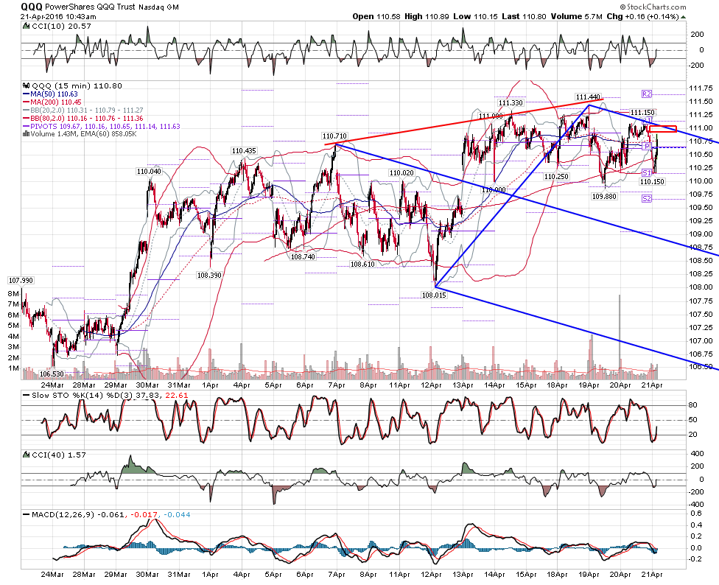Image resolution: width=719 pixels, height=585 pixels.
Task: Click the 106.530 low price label
Action: (52, 374)
